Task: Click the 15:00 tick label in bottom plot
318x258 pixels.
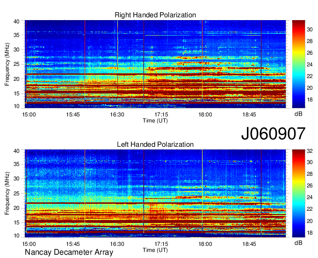Action: 29,244
